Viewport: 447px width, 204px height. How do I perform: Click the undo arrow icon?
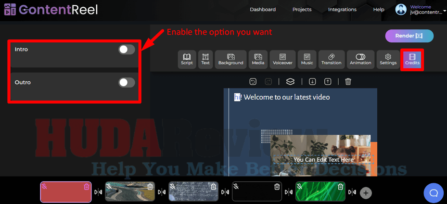(253, 82)
